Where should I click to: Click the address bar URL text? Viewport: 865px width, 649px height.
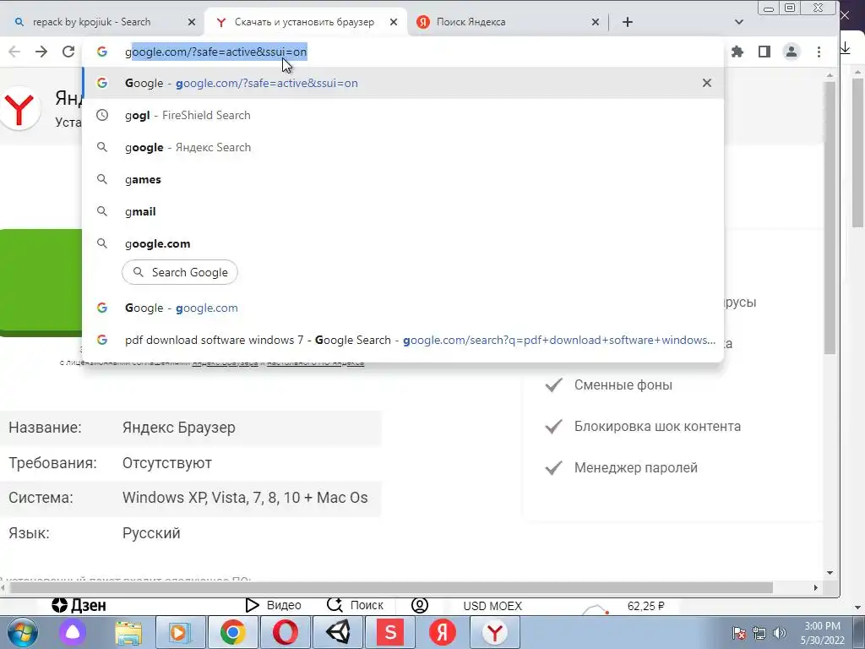tap(215, 52)
